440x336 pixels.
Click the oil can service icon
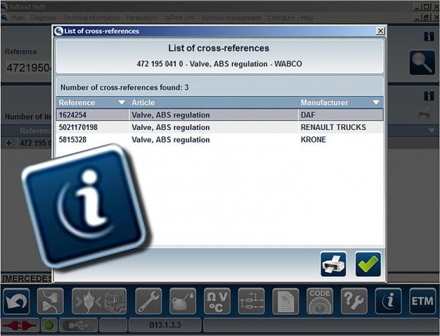(x=183, y=302)
